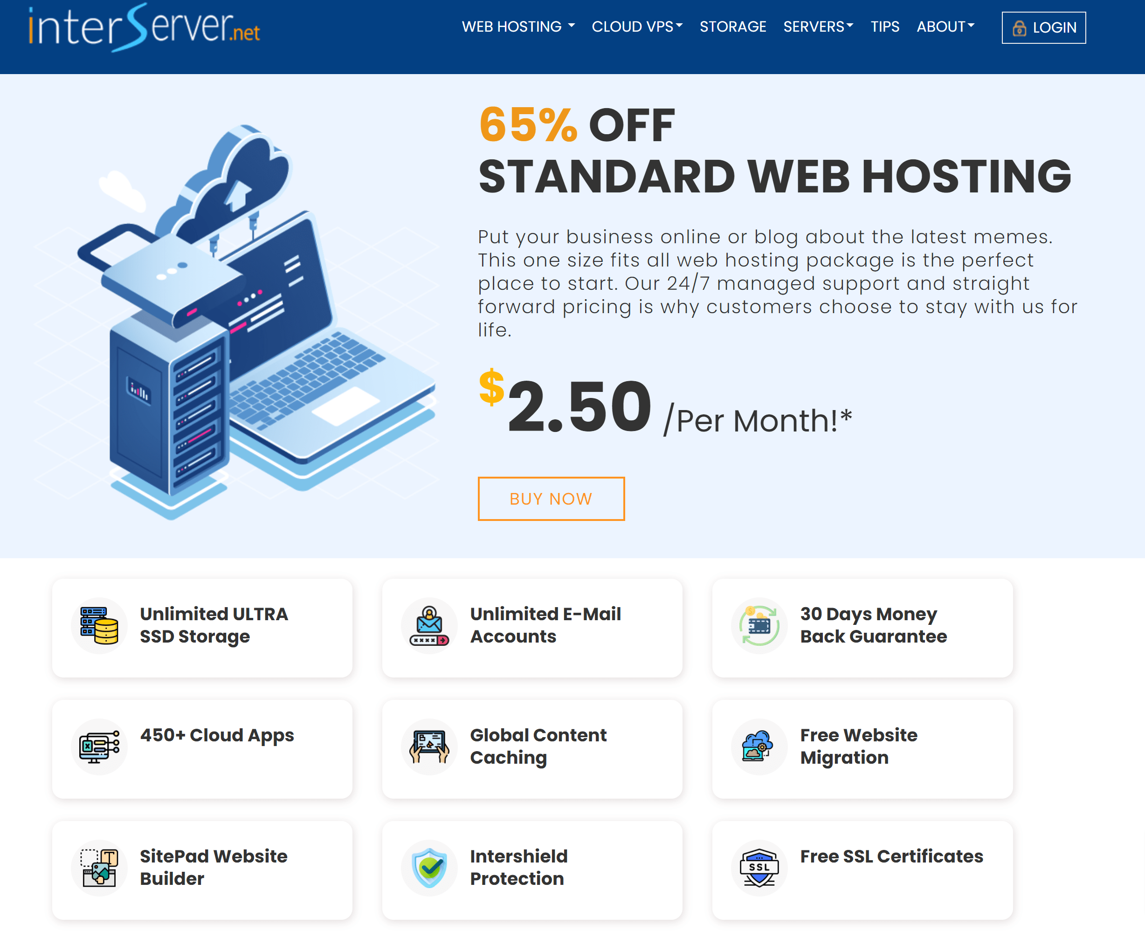Navigate to the Storage page
Image resolution: width=1145 pixels, height=931 pixels.
pyautogui.click(x=732, y=27)
